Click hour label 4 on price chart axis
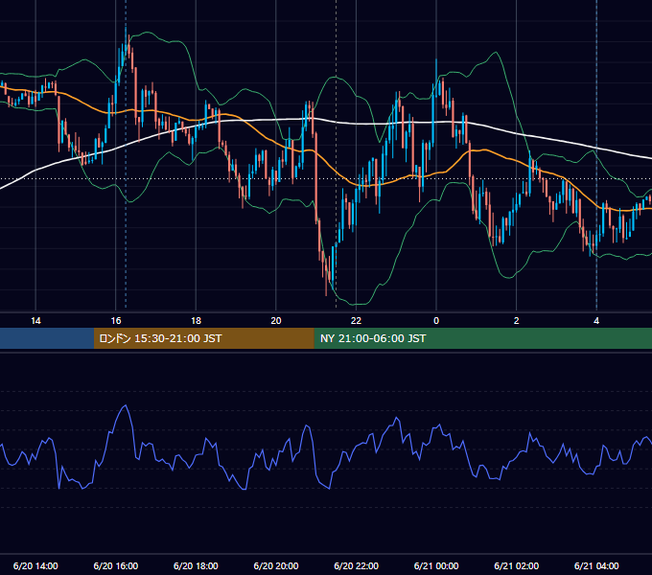 pyautogui.click(x=596, y=321)
